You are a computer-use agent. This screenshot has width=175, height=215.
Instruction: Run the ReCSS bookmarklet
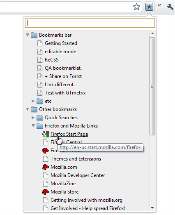coord(51,60)
